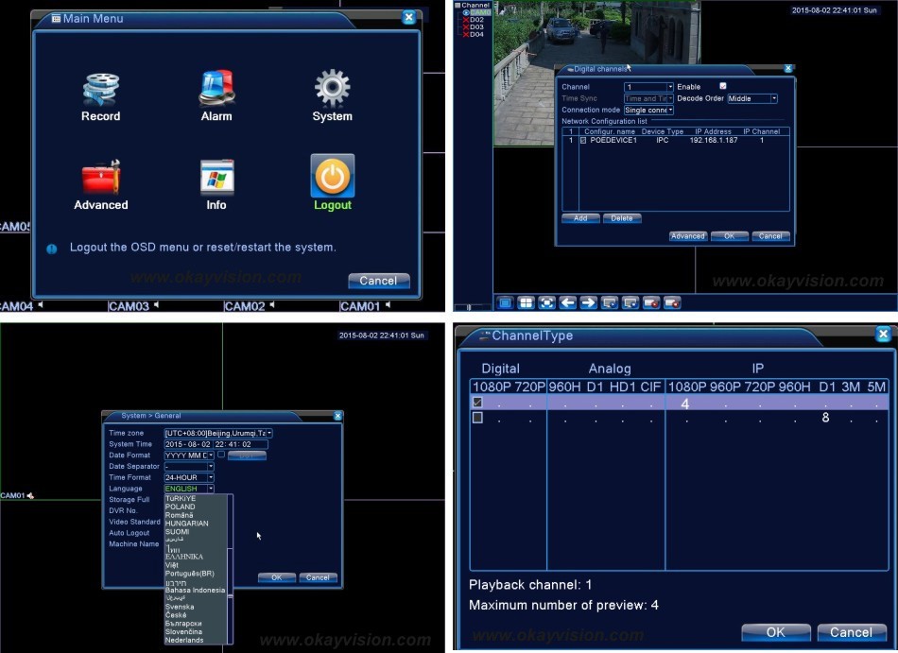Select D02 in the Channel tree
This screenshot has height=653, width=898.
(476, 20)
